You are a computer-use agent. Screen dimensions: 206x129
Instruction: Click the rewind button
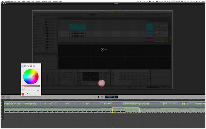[95, 97]
